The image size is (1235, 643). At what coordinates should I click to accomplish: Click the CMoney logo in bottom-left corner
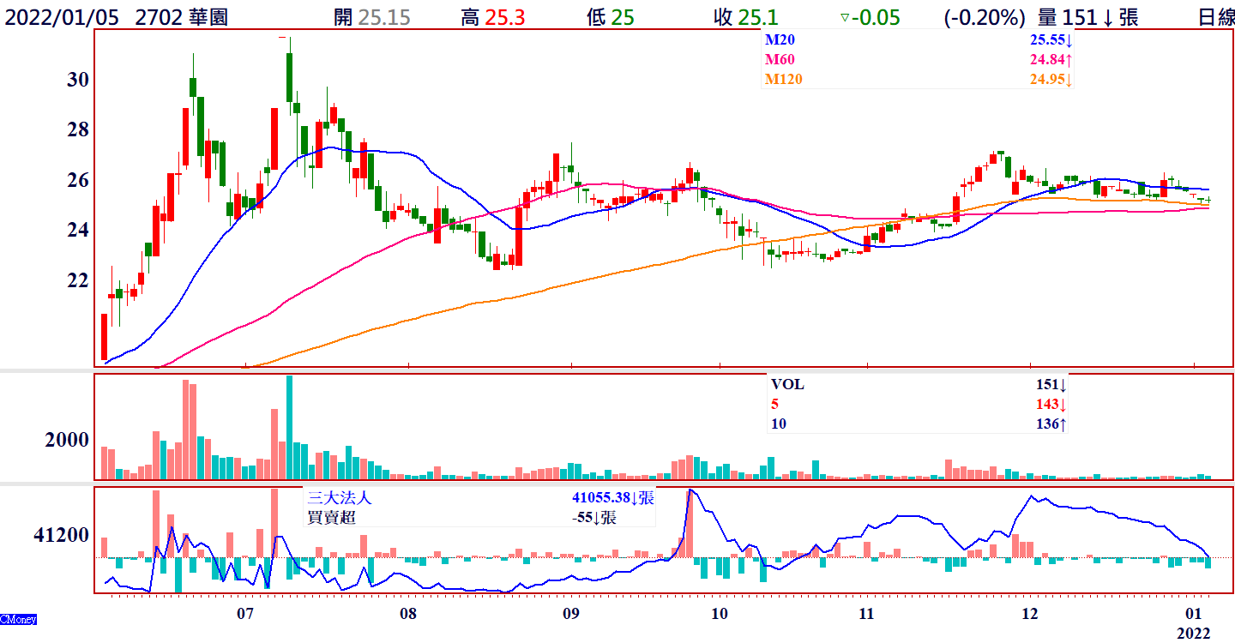(x=18, y=619)
